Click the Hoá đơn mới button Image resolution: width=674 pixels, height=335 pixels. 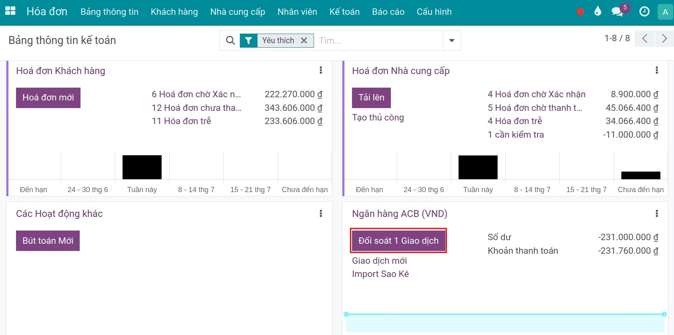pyautogui.click(x=48, y=98)
